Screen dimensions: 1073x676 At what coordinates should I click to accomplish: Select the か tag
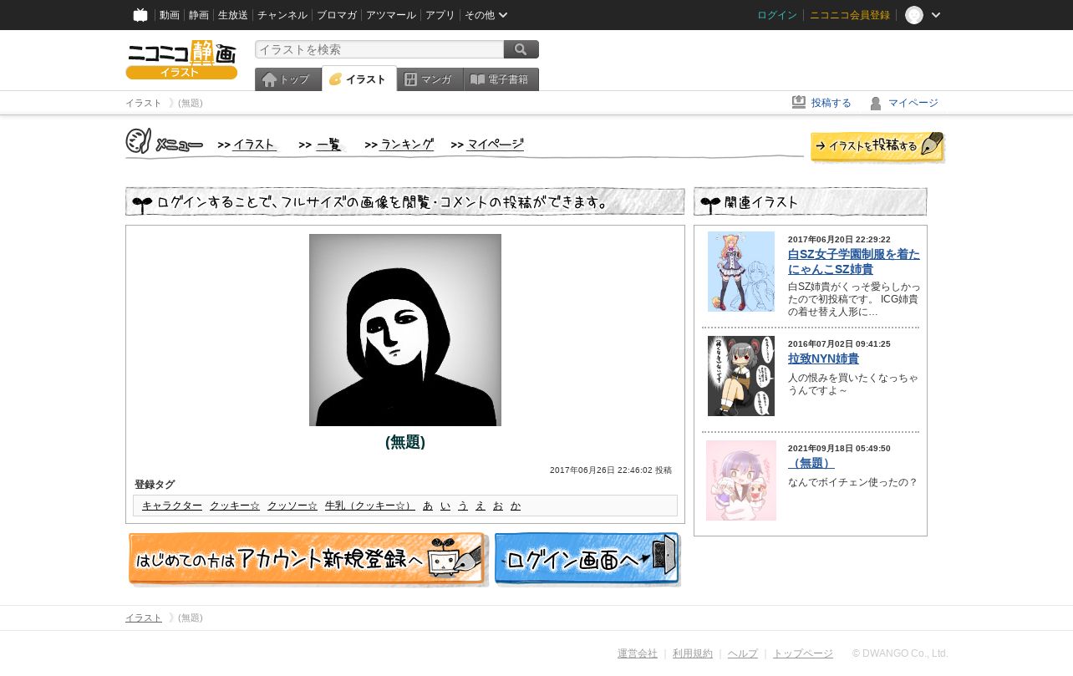516,506
